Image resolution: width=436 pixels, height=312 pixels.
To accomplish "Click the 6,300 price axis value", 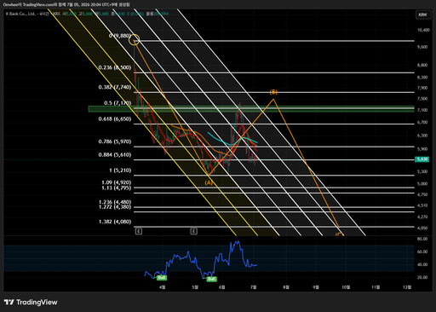I will click(x=422, y=136).
